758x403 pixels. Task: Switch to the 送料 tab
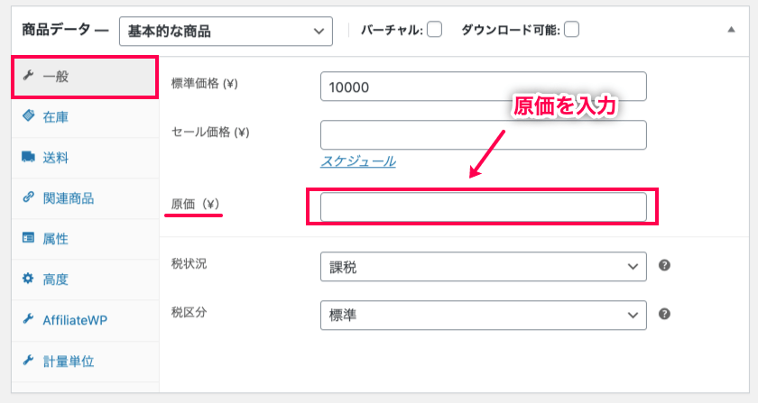(85, 158)
